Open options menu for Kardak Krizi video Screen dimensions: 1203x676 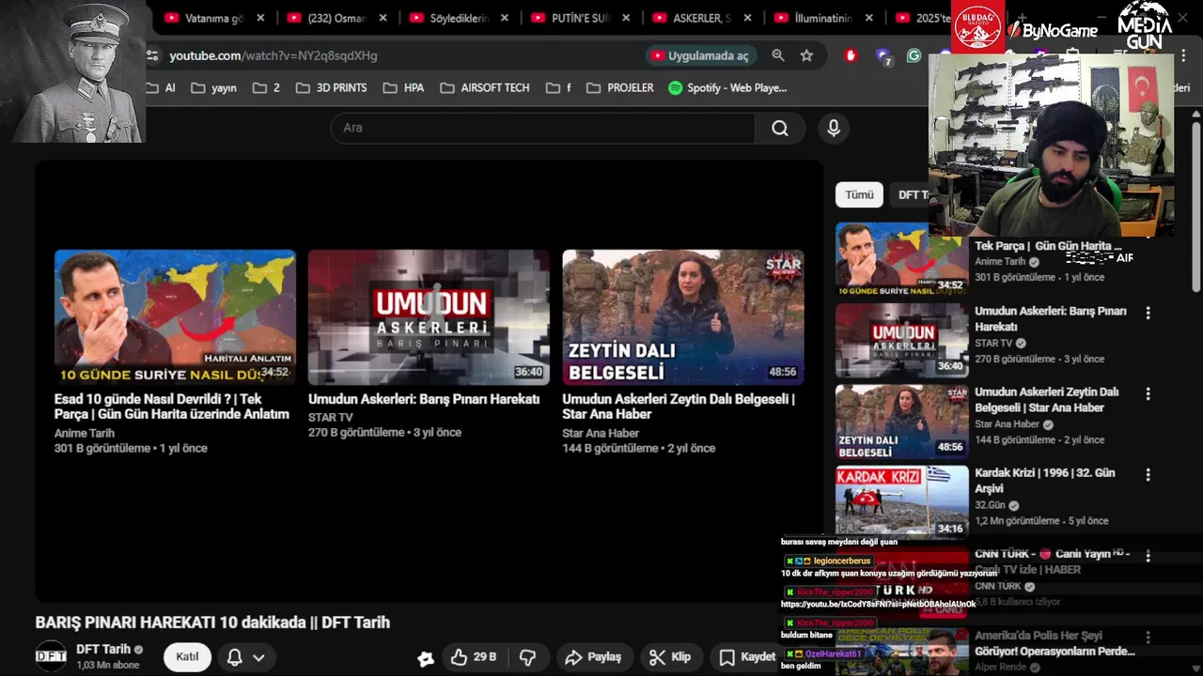pyautogui.click(x=1148, y=475)
